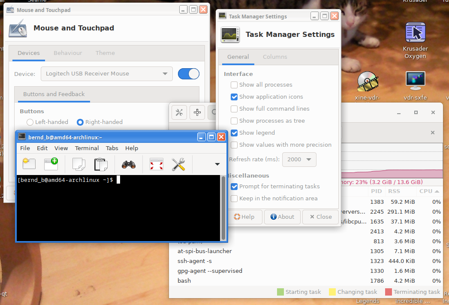Screen dimensions: 449x305
Task: Toggle fullscreen with the red arrows icon
Action: (157, 164)
